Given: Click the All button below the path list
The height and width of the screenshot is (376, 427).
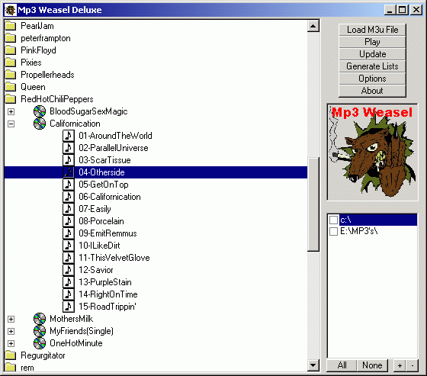Looking at the screenshot, I should 342,365.
